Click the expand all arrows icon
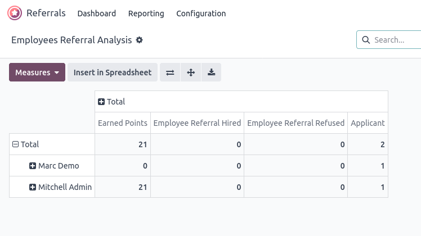 pyautogui.click(x=191, y=72)
